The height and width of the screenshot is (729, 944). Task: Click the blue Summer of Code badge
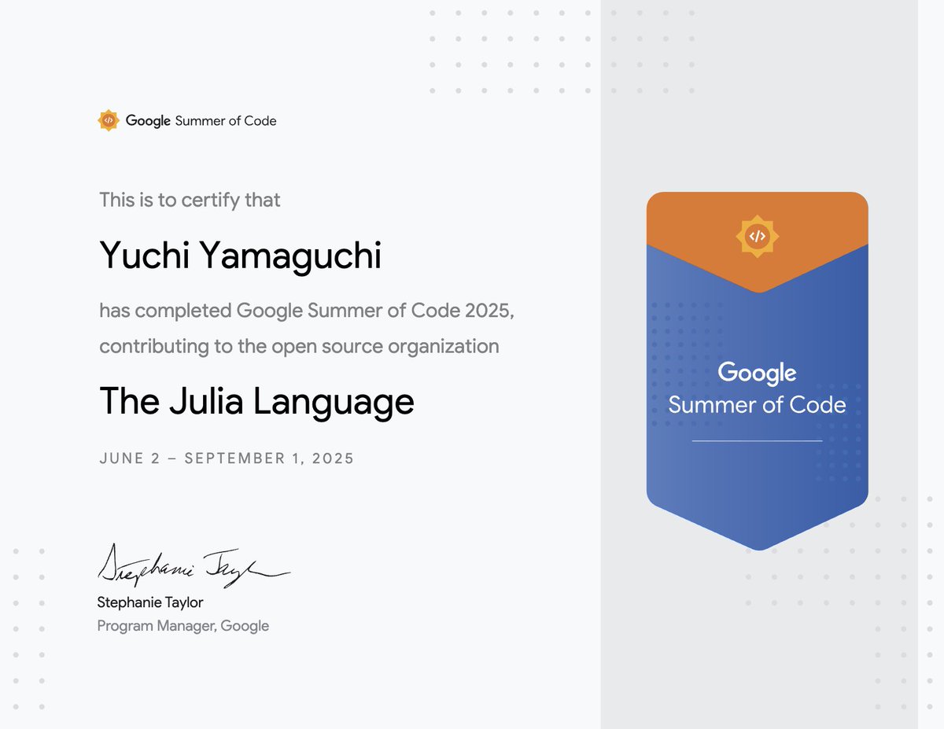[757, 371]
